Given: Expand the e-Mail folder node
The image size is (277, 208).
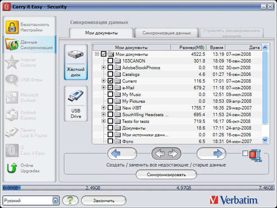Looking at the screenshot, I should [x=103, y=87].
